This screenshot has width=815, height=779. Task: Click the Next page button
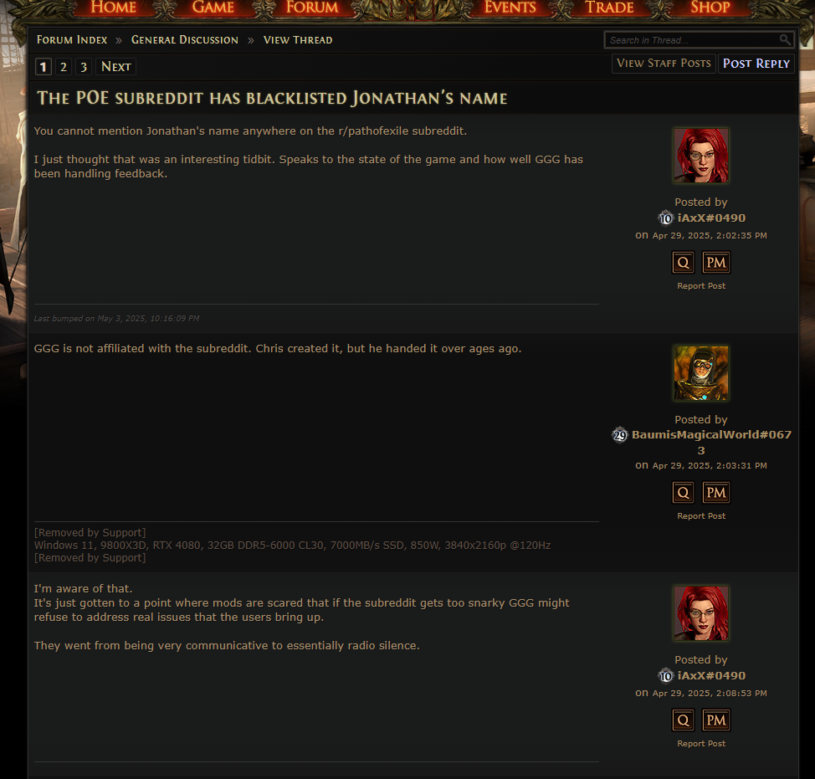click(116, 66)
